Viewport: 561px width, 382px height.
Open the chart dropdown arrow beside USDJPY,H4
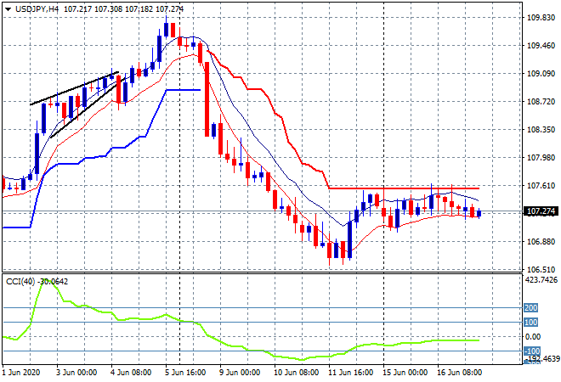tap(8, 9)
